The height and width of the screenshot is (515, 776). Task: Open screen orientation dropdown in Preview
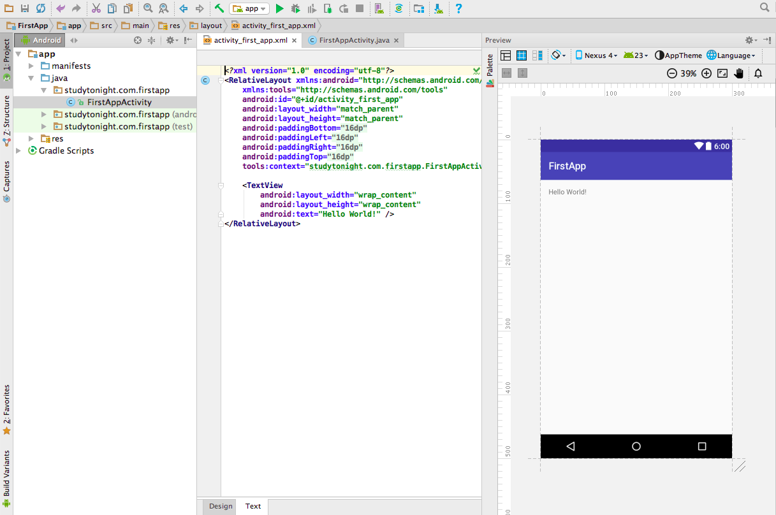[x=559, y=55]
